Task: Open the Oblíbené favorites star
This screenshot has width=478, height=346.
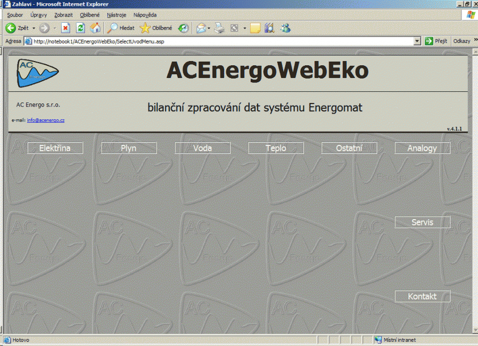Action: tap(156, 28)
